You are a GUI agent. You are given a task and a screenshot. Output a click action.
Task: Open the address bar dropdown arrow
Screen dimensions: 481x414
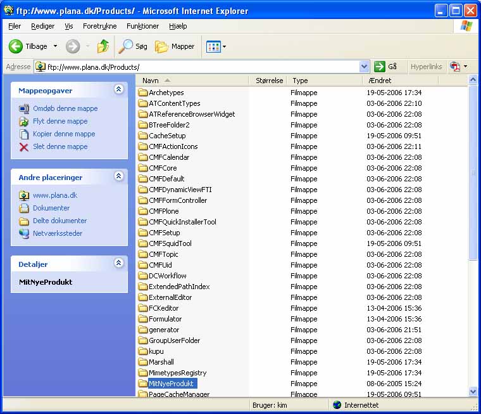coord(364,67)
